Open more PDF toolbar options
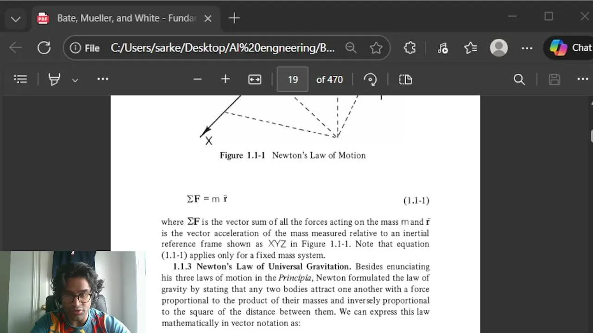The image size is (593, 333). [x=583, y=80]
